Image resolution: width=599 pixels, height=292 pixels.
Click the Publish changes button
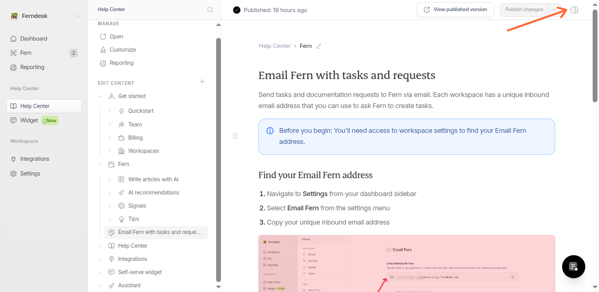pos(524,9)
